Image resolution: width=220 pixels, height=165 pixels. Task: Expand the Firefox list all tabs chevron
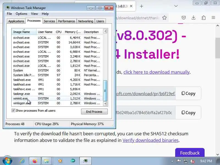pyautogui.click(x=176, y=6)
